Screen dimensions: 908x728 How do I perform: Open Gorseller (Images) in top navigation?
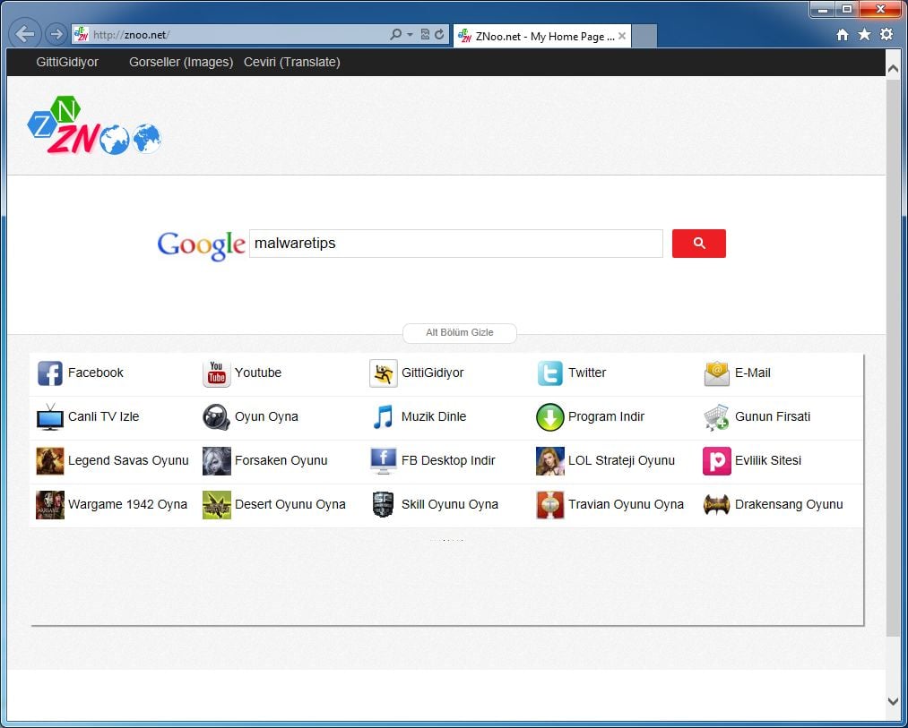(181, 62)
